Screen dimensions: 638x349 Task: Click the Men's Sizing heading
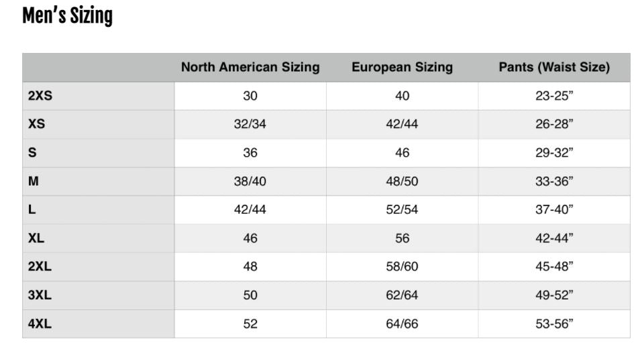67,15
